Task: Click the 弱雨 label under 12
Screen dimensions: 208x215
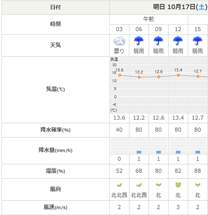Action: point(178,51)
